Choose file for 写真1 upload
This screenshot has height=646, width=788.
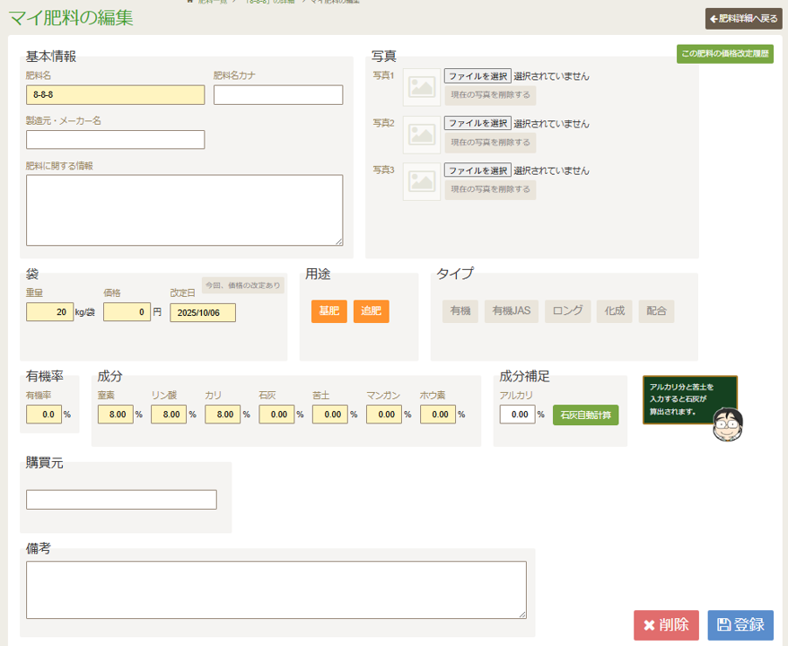tap(477, 76)
